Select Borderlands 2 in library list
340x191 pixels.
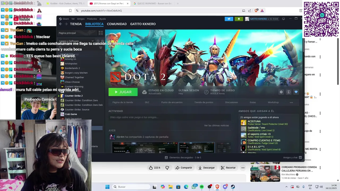72,68
